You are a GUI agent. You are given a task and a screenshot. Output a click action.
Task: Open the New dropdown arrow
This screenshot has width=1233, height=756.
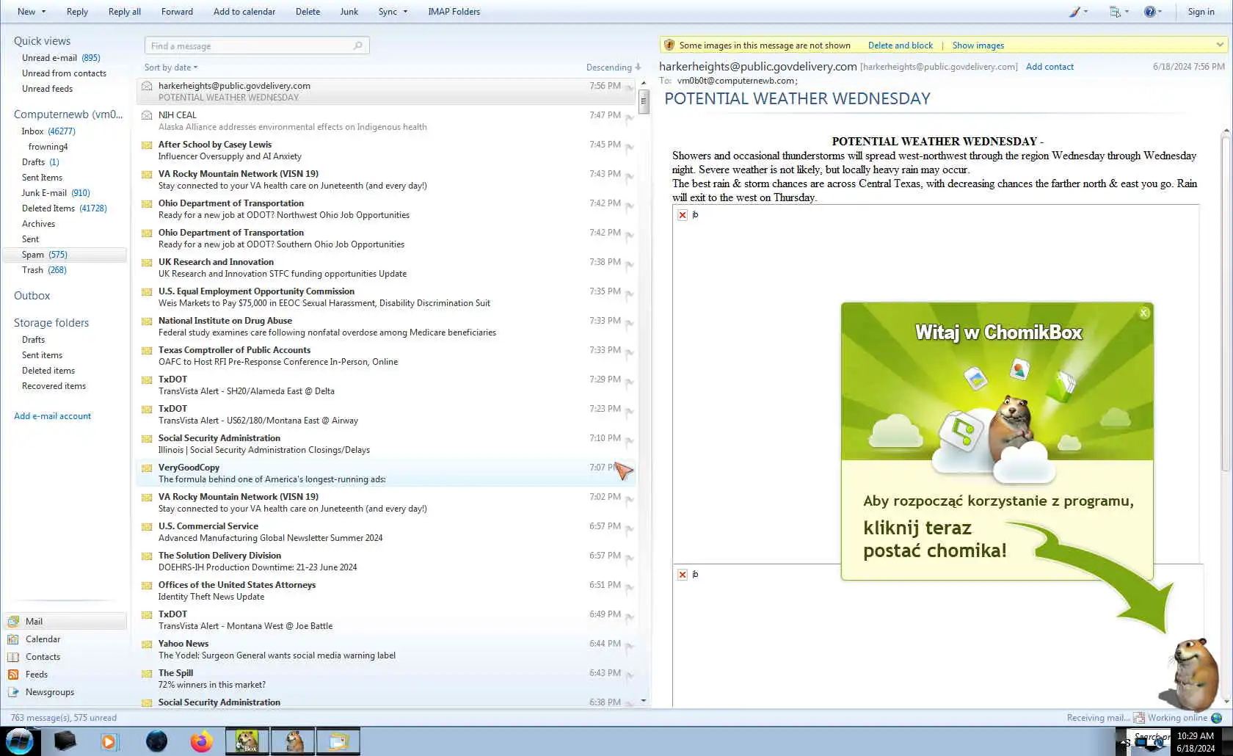pos(44,12)
